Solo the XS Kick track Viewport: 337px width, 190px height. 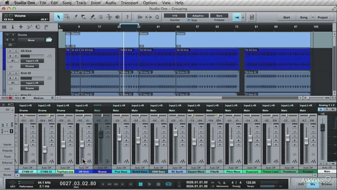pos(16,51)
